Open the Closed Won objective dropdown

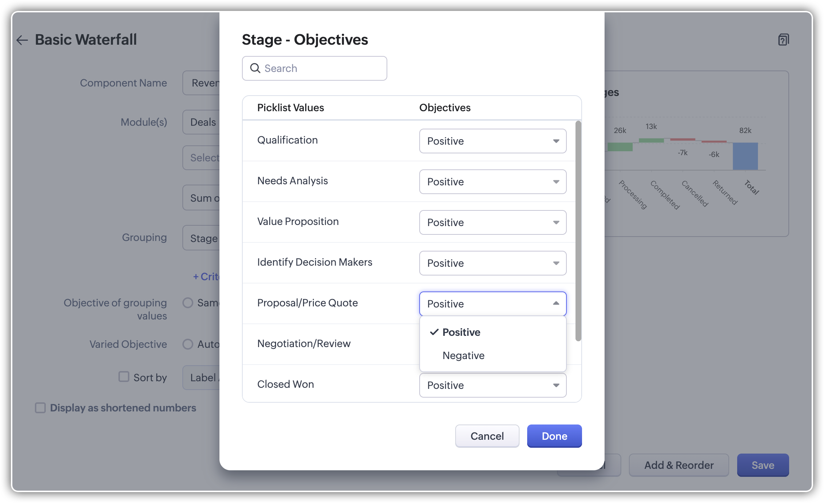click(x=493, y=385)
